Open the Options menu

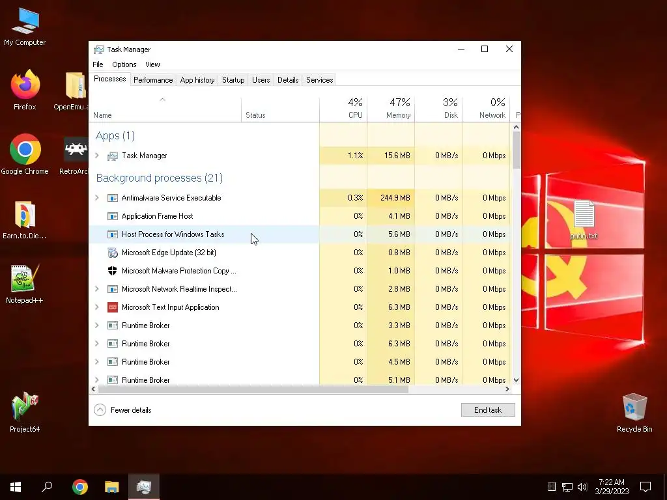click(x=124, y=64)
